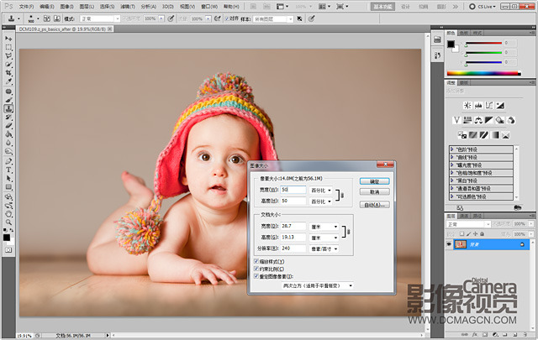This screenshot has height=340, width=538.
Task: Uncheck 约束比例 (Constrain Proportions)
Action: [256, 269]
